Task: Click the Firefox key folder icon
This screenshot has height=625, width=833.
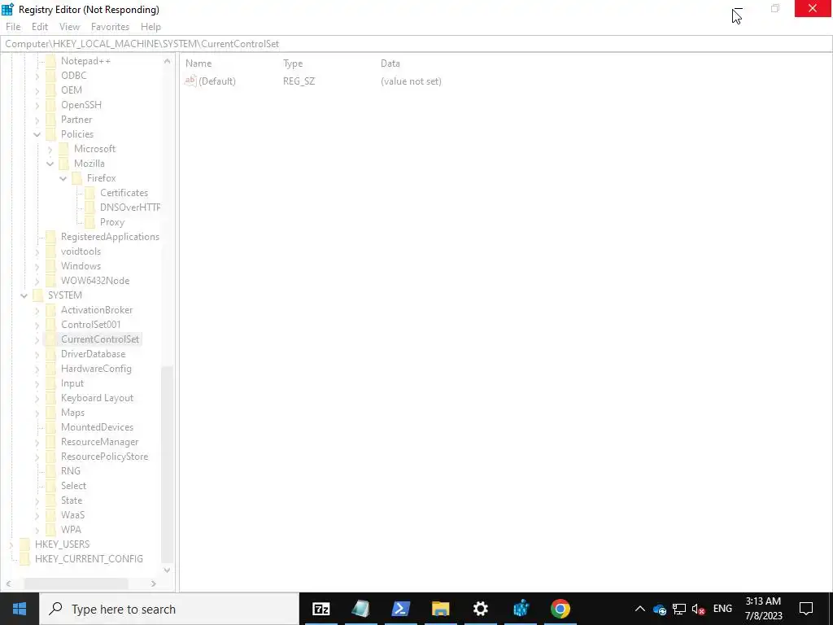Action: 77,178
